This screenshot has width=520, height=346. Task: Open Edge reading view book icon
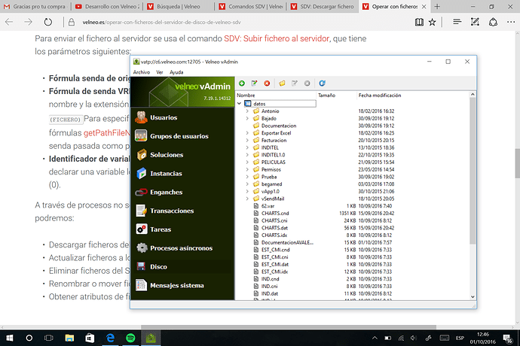(x=419, y=22)
